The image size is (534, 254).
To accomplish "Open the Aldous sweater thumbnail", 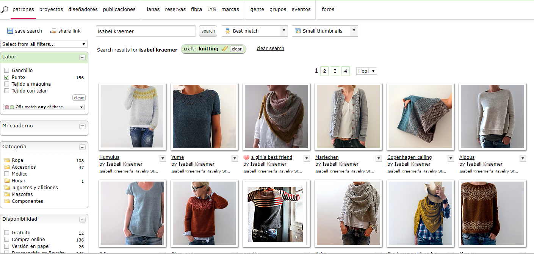I will (492, 117).
